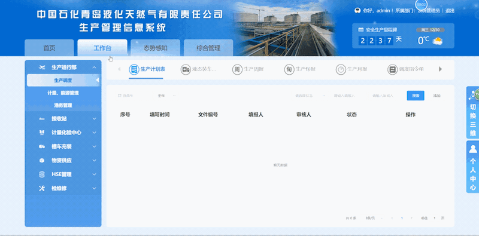479x236 pixels.
Task: Select the 液态装车 truck icon
Action: (186, 69)
